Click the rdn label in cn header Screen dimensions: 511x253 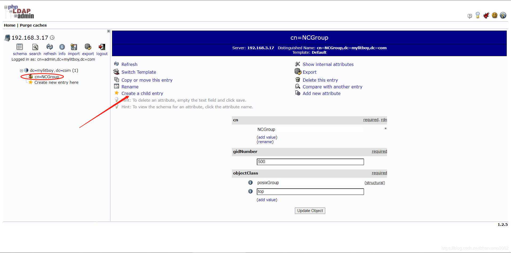[384, 120]
